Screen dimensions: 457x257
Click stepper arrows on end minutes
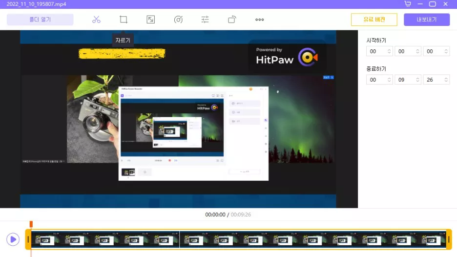coord(417,80)
